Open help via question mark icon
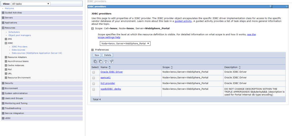This screenshot has height=136, width=292. (270, 6)
